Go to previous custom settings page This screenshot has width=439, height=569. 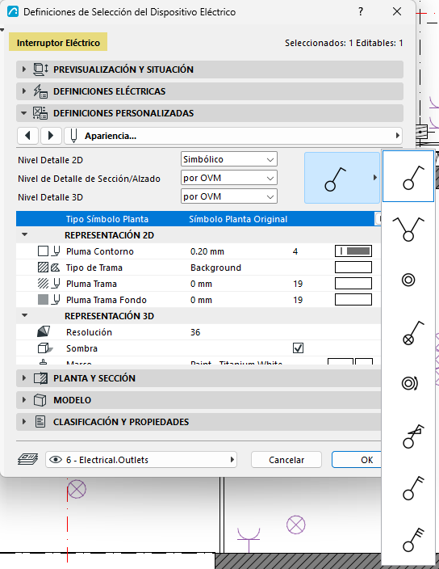click(27, 136)
